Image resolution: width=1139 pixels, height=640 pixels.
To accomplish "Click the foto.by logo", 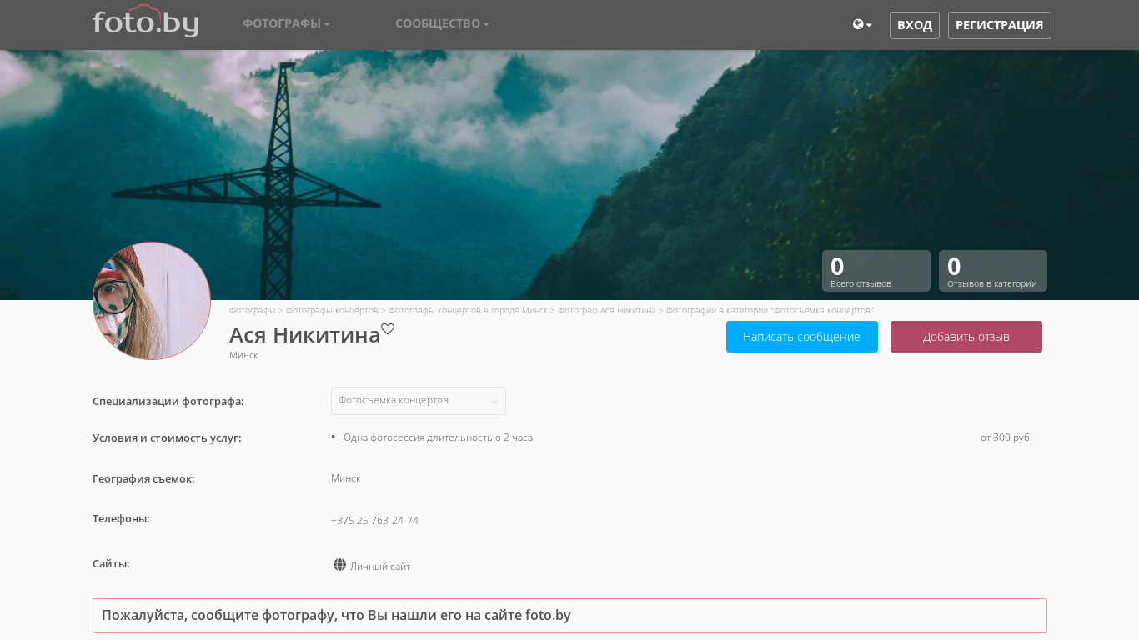I will [x=145, y=22].
